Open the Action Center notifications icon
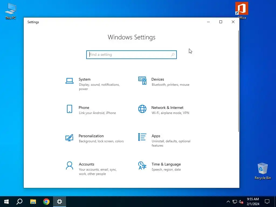 tap(267, 202)
